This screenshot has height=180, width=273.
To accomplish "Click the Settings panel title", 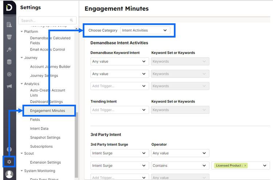I will (x=31, y=8).
